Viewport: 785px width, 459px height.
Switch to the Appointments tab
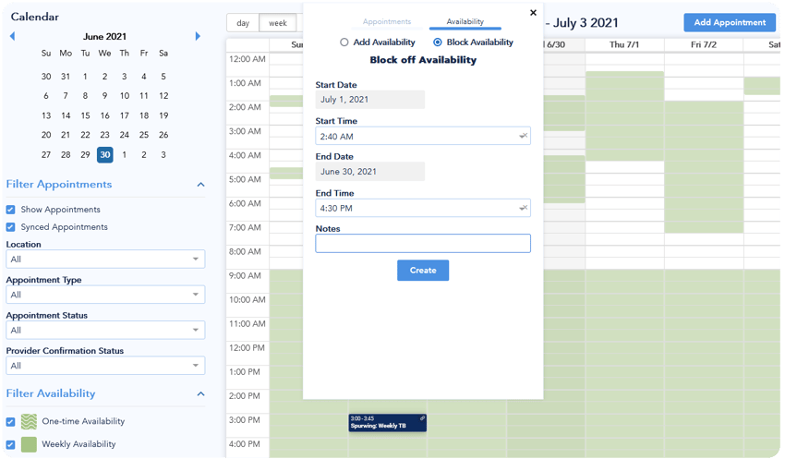click(x=387, y=21)
